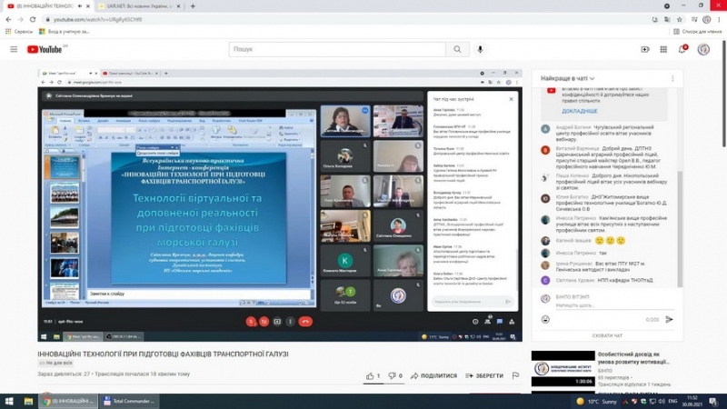This screenshot has width=727, height=409.
Task: Click the report flag icon below video
Action: point(515,375)
